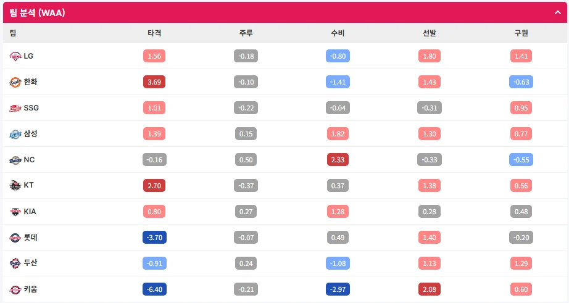
Task: Sort by the 타격 column header
Action: (154, 33)
